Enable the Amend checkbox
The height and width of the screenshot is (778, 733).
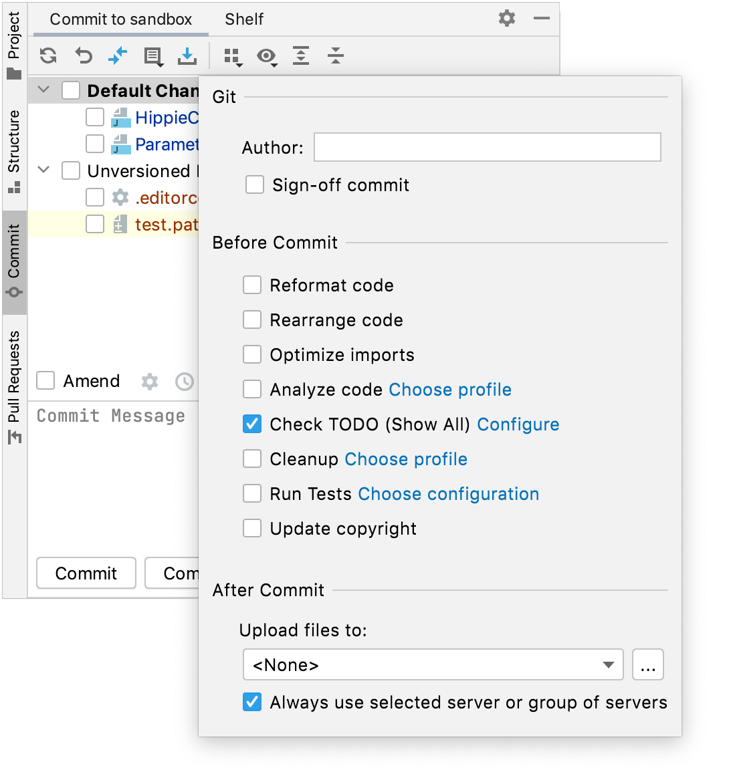click(x=45, y=381)
